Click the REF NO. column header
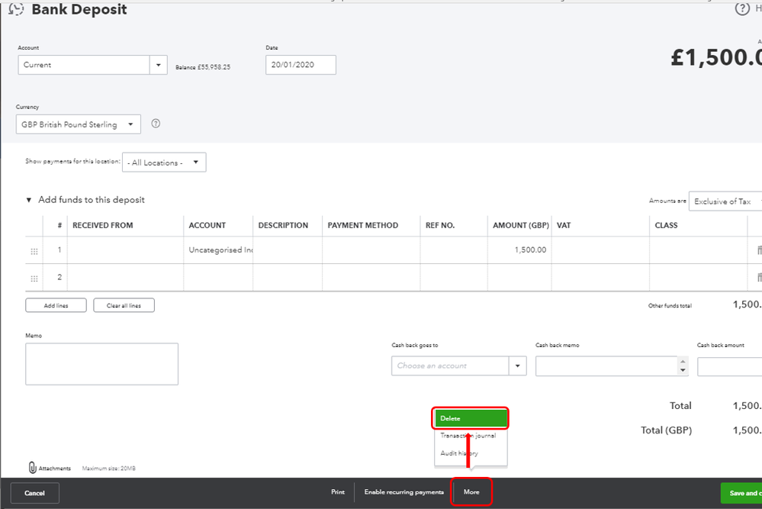 (x=440, y=225)
